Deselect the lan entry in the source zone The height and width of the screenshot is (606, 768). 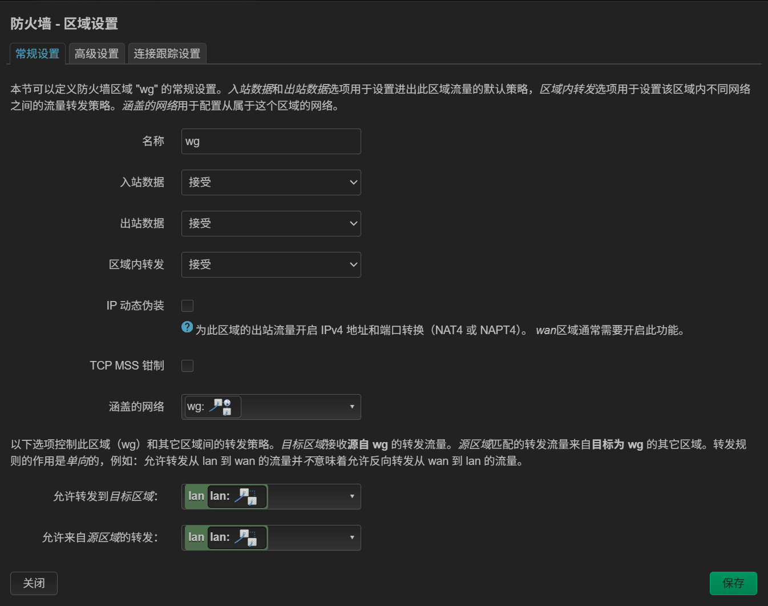(x=196, y=537)
